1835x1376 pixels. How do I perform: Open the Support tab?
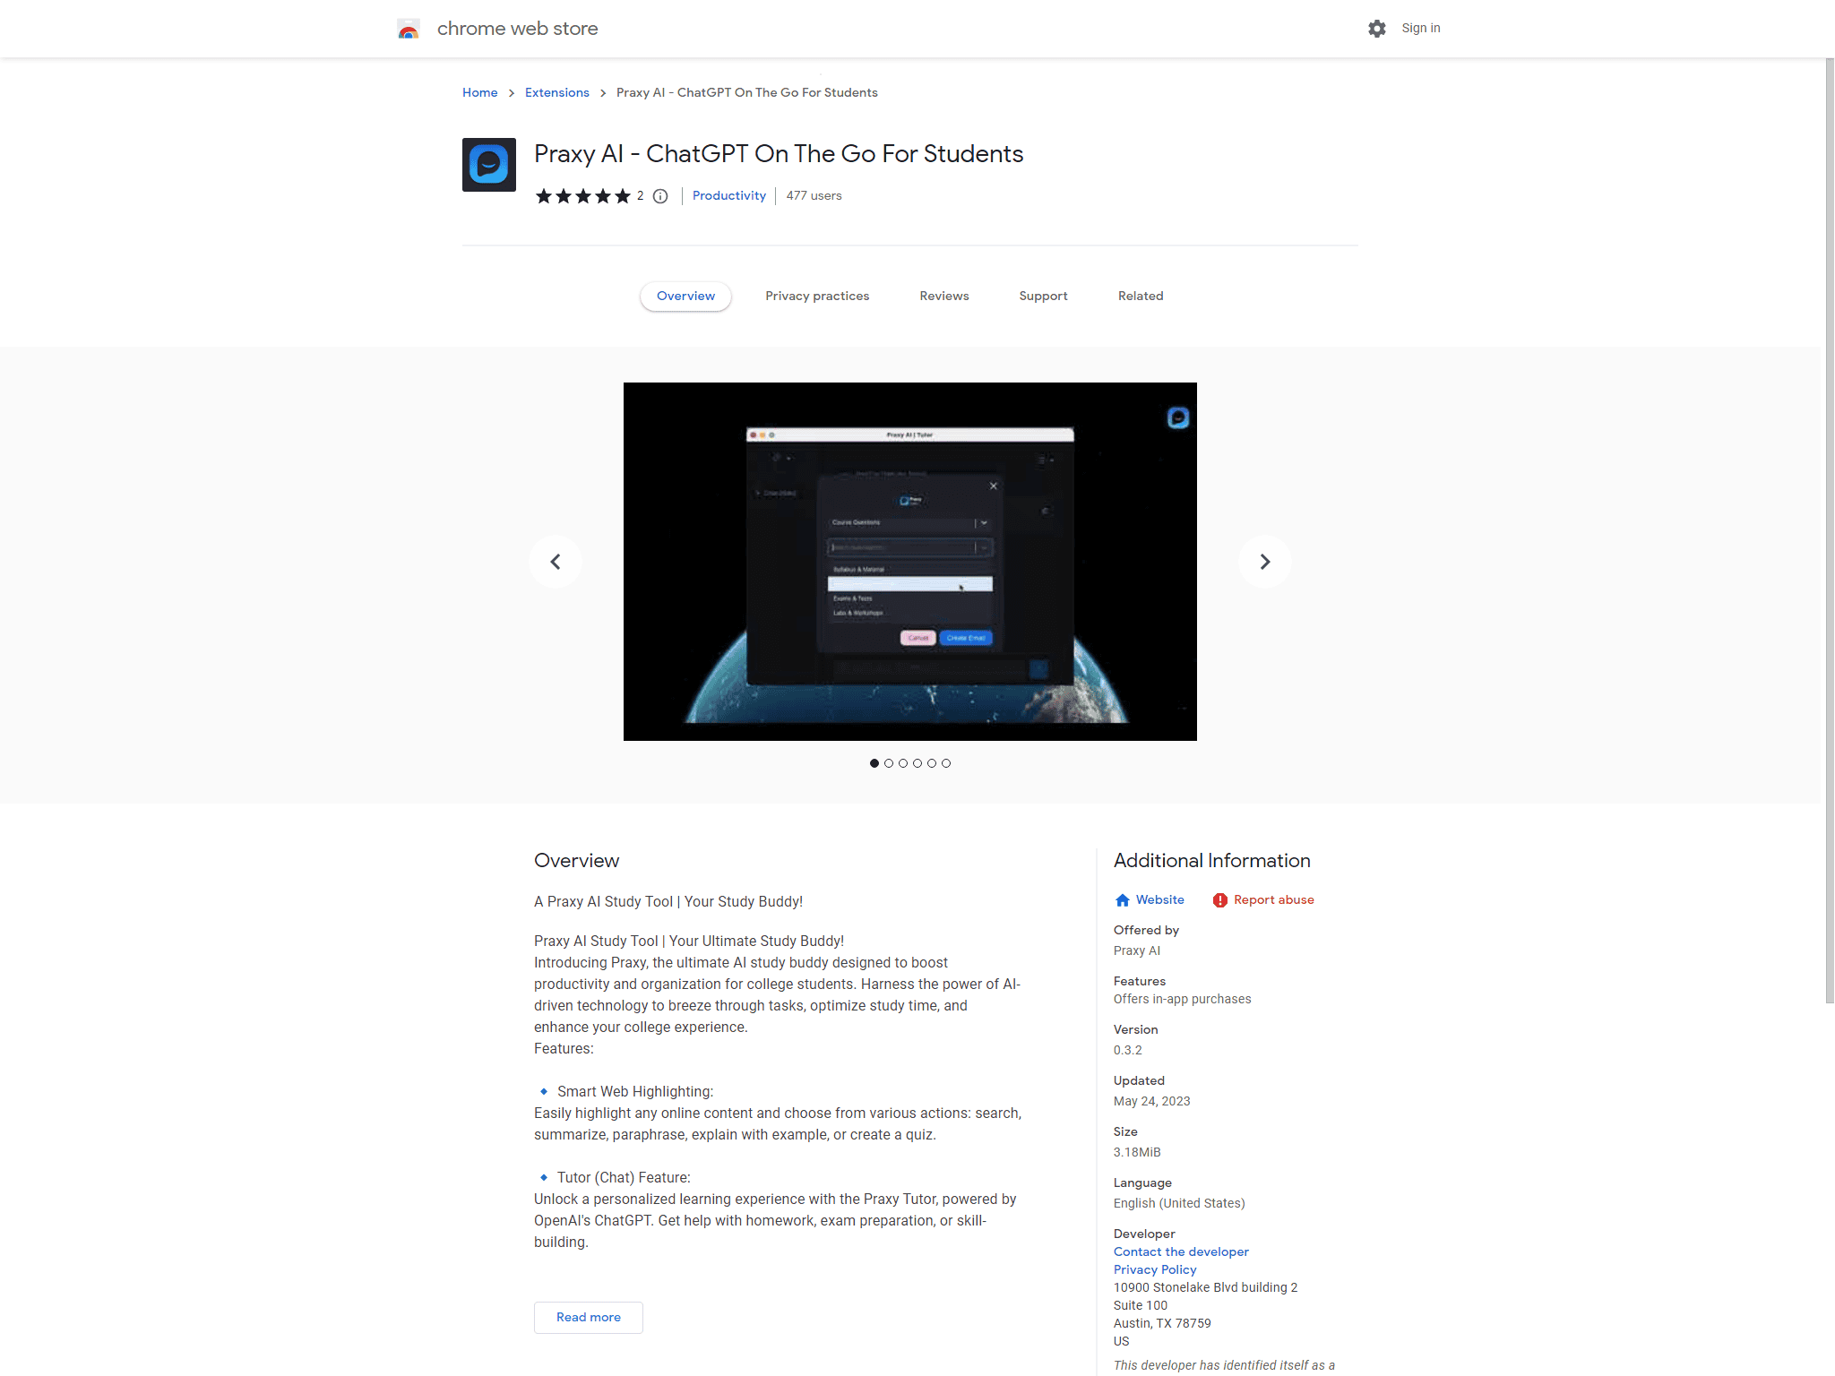(1043, 297)
